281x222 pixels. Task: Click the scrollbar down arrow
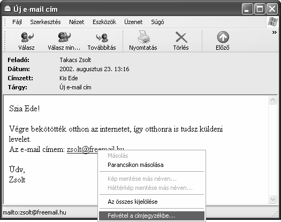click(272, 199)
